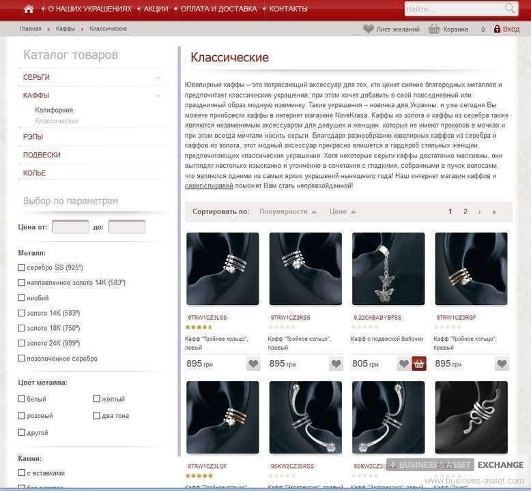Add butterfly pendant cuff to cart
The image size is (531, 491).
tap(419, 363)
